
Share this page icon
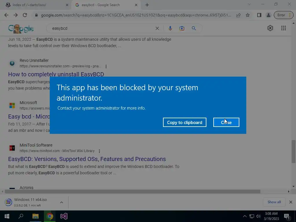(x=238, y=15)
